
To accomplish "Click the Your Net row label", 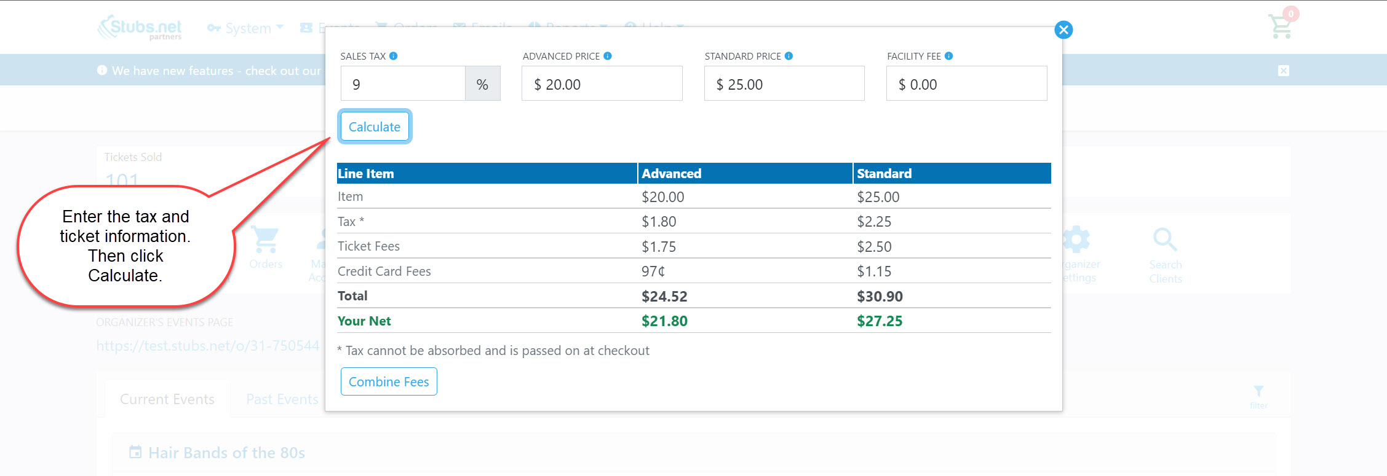I will point(364,321).
